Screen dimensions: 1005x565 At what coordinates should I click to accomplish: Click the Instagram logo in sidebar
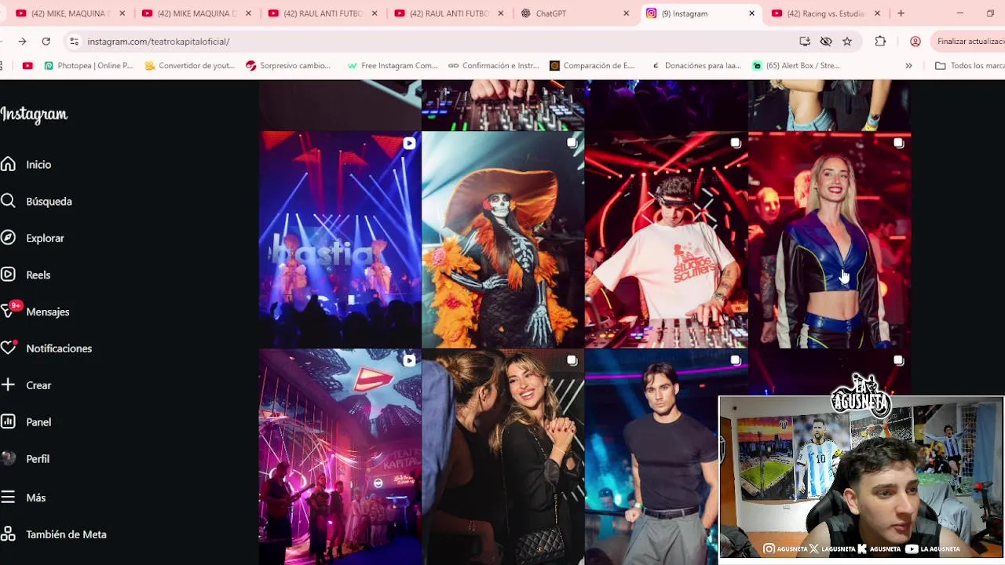(x=34, y=115)
